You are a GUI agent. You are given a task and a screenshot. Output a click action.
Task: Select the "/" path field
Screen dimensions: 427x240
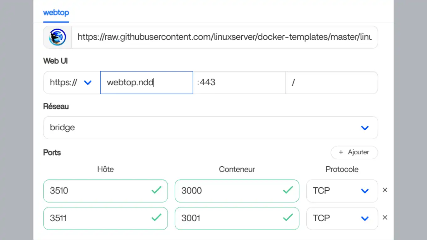(331, 82)
